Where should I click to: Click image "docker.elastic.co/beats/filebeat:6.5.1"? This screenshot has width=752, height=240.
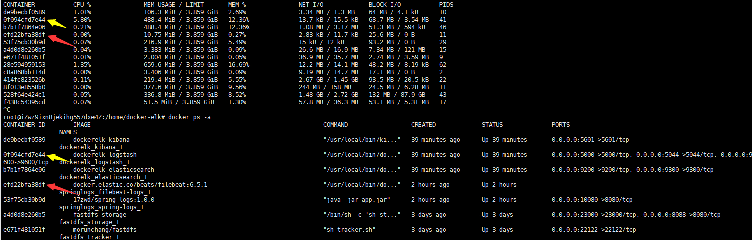140,184
